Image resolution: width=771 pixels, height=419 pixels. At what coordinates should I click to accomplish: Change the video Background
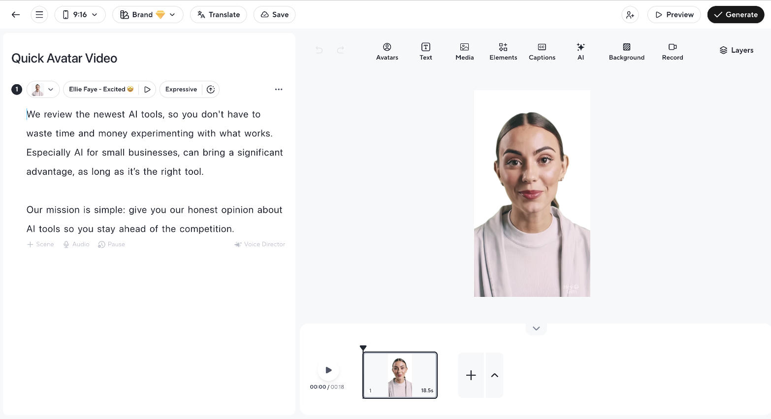pyautogui.click(x=626, y=51)
